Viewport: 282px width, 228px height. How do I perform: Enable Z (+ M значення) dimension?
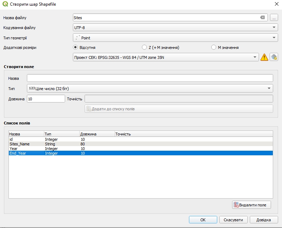pyautogui.click(x=144, y=47)
